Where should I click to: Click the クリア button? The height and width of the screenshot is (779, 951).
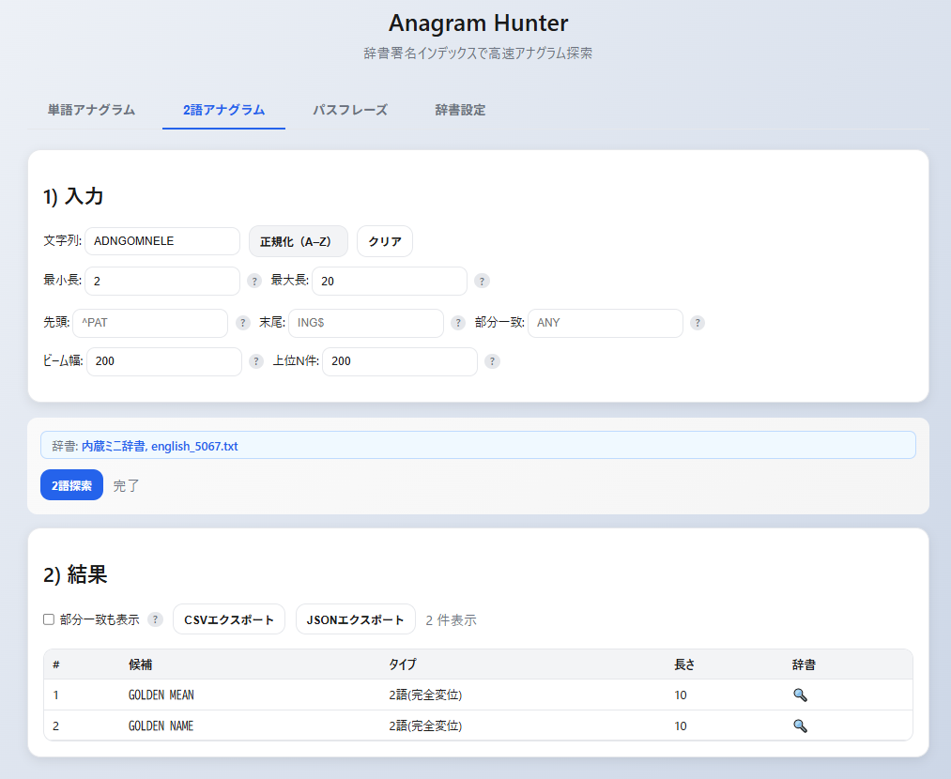click(x=384, y=241)
